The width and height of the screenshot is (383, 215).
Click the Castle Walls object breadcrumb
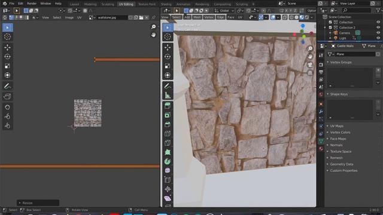coord(342,46)
